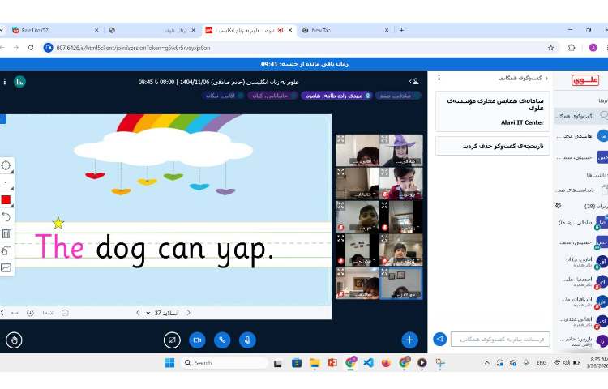Open the chat options three-dot menu

click(x=439, y=79)
